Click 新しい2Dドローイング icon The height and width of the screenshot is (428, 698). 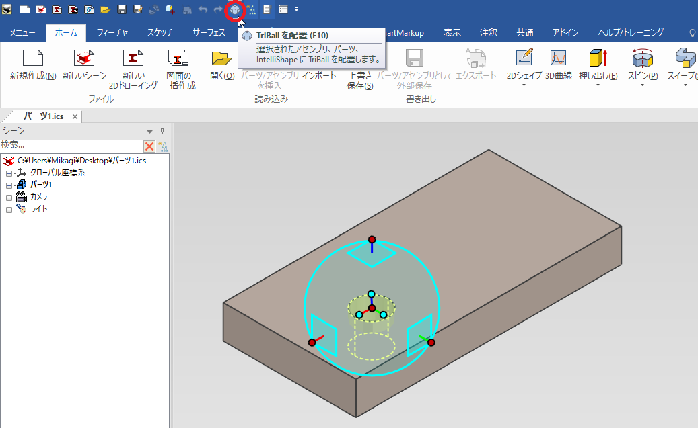[133, 58]
